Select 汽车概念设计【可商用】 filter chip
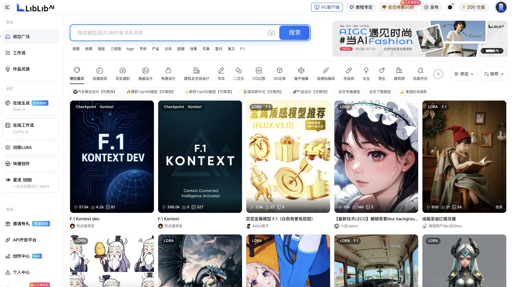This screenshot has height=287, width=512. pos(95,92)
